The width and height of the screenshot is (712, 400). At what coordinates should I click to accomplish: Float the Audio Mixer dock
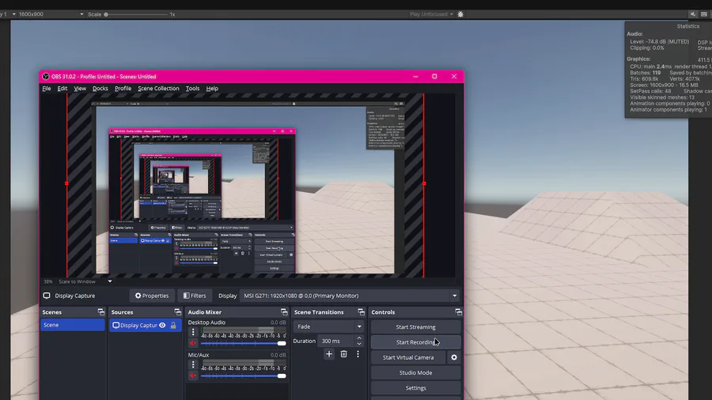pyautogui.click(x=284, y=312)
